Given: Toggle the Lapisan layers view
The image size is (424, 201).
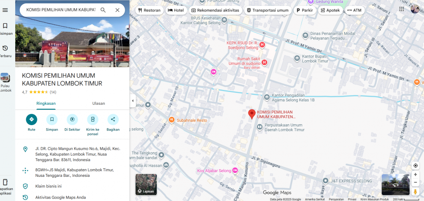Looking at the screenshot, I should tap(146, 184).
